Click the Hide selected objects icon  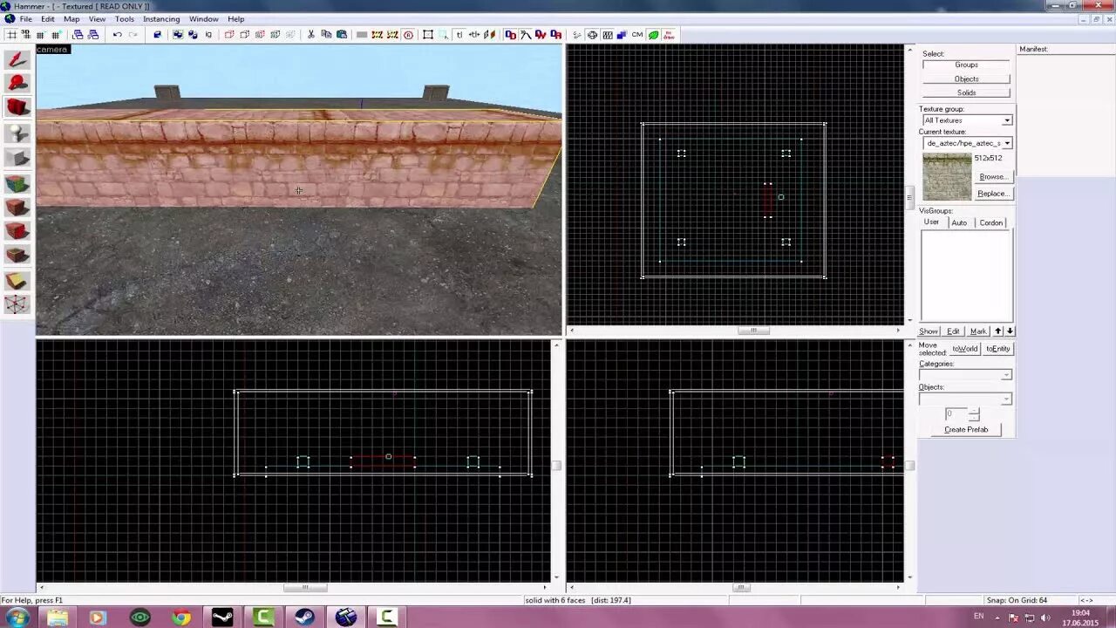229,35
